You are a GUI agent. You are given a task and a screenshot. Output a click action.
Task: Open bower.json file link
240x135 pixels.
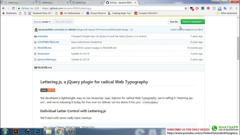(x=43, y=54)
